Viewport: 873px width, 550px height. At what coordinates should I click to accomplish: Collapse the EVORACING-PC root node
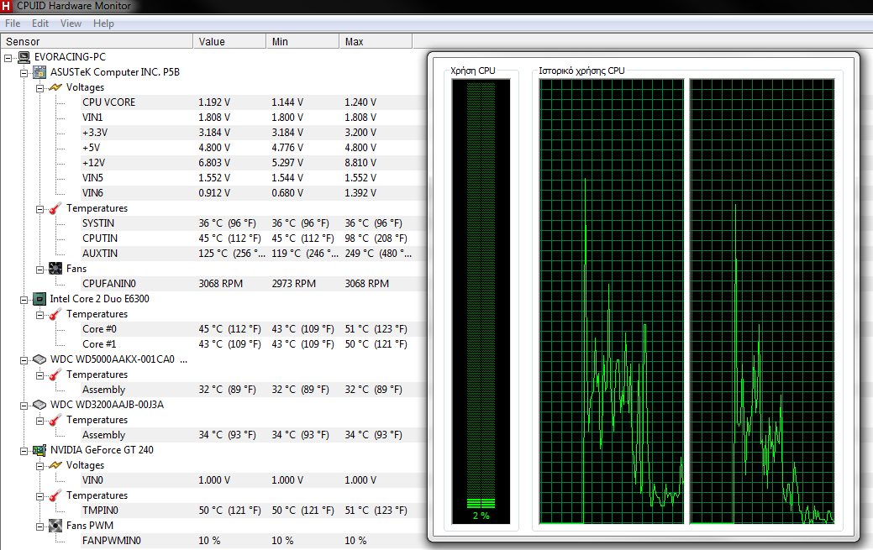point(8,57)
